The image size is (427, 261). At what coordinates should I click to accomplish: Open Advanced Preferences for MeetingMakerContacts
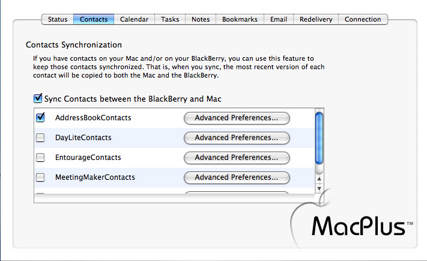pos(237,177)
